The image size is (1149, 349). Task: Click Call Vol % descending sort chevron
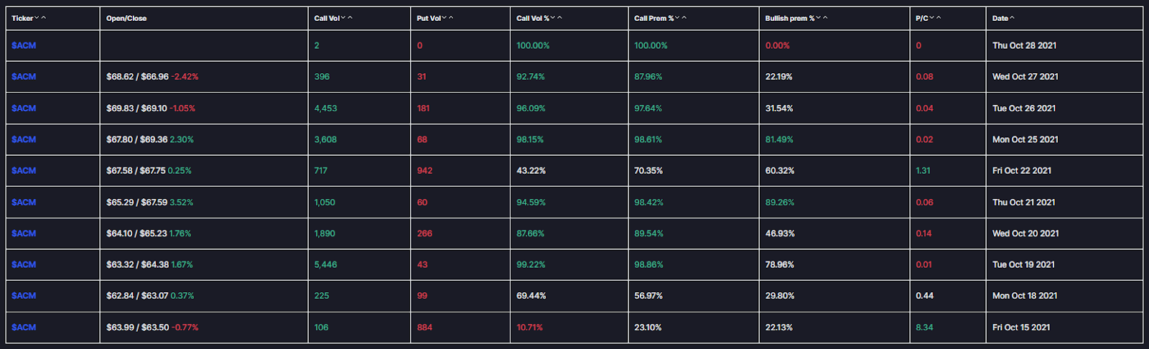tap(553, 18)
